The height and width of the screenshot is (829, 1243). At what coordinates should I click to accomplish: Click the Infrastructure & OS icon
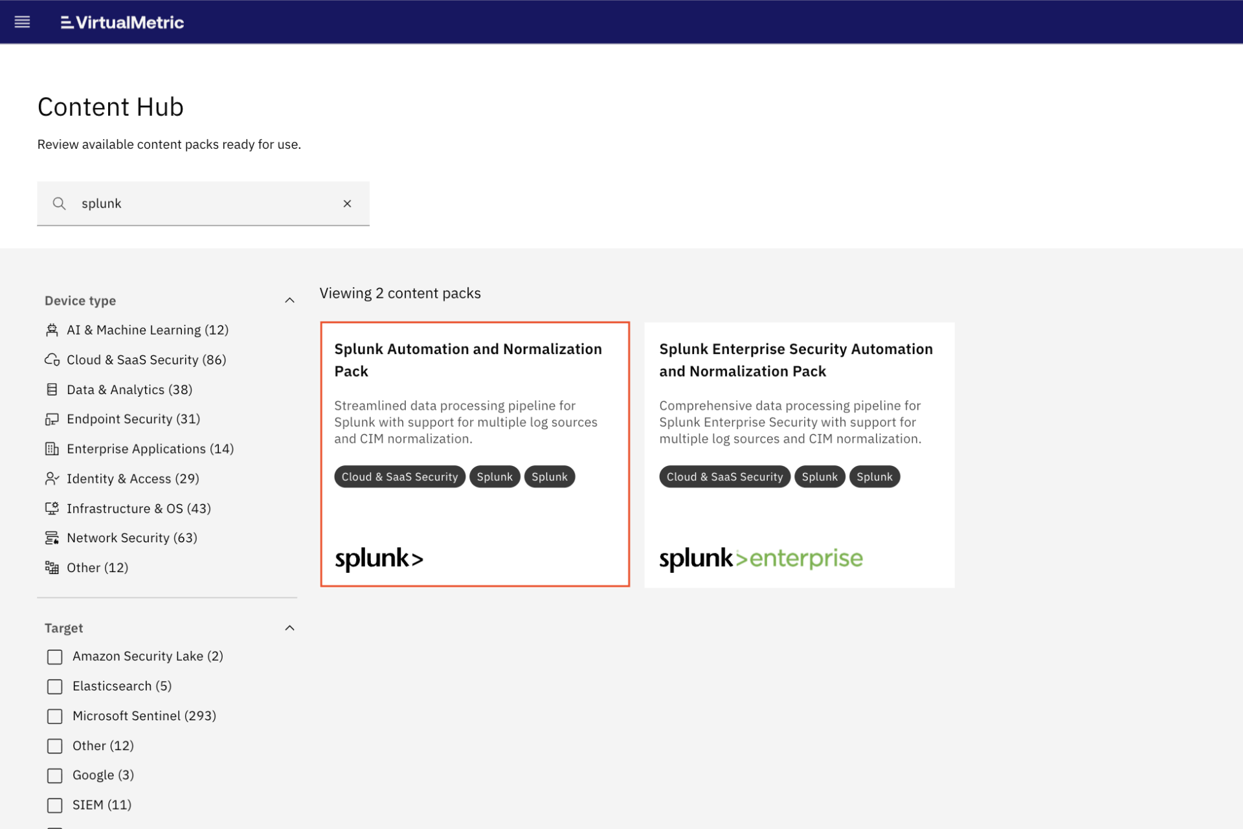point(52,508)
